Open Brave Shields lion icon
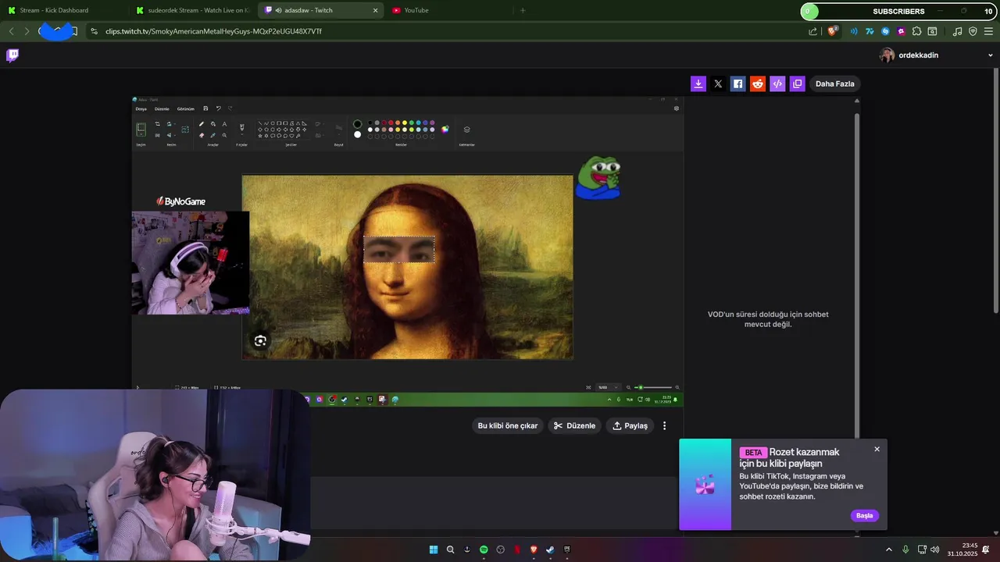 [x=833, y=31]
